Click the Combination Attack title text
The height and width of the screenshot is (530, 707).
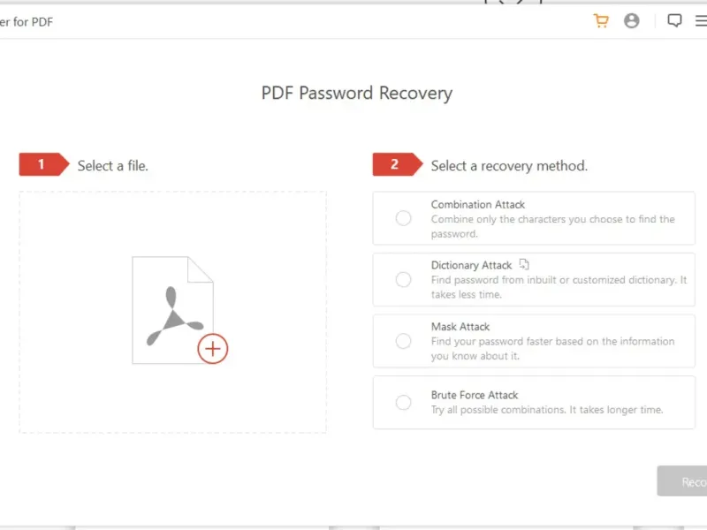478,204
